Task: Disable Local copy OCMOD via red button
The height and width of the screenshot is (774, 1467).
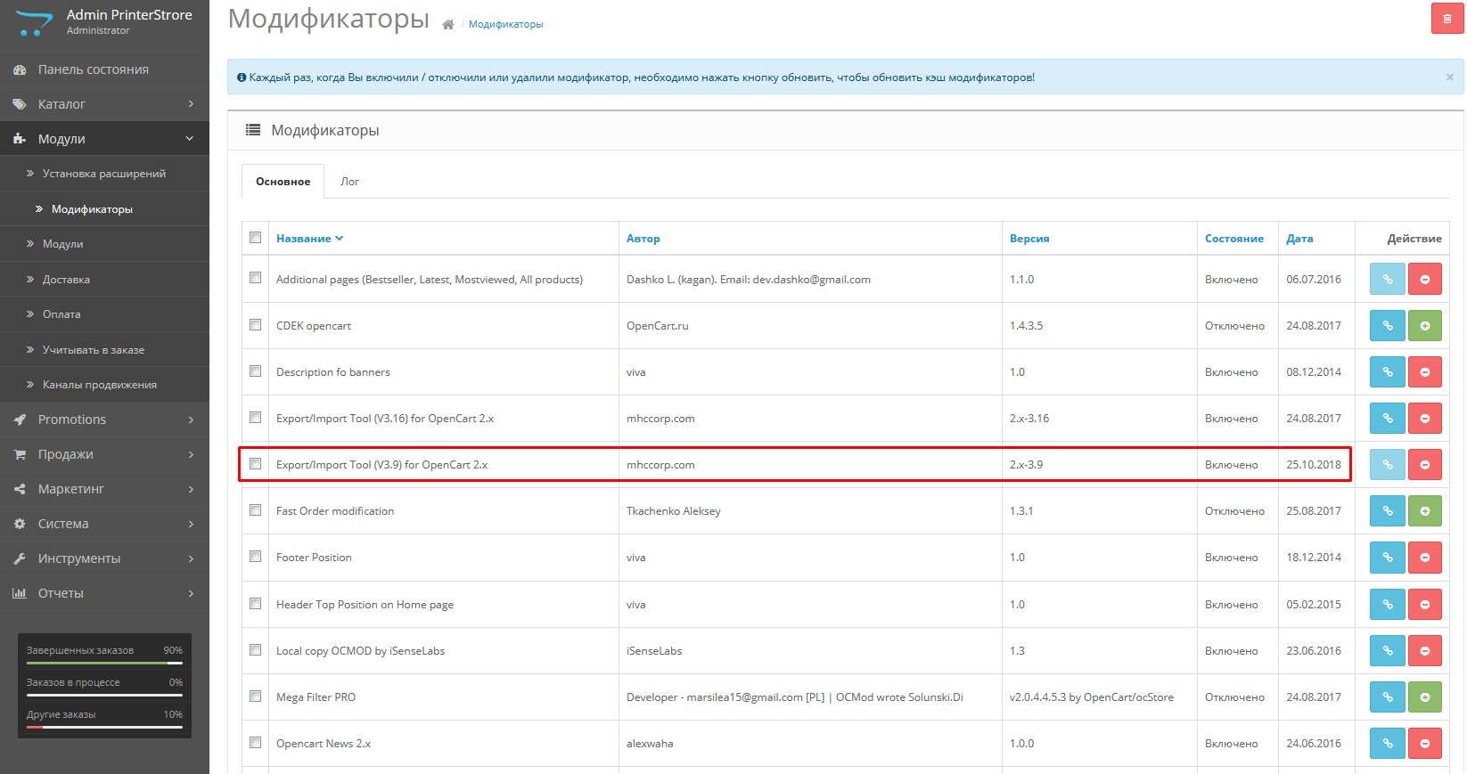Action: [x=1424, y=650]
